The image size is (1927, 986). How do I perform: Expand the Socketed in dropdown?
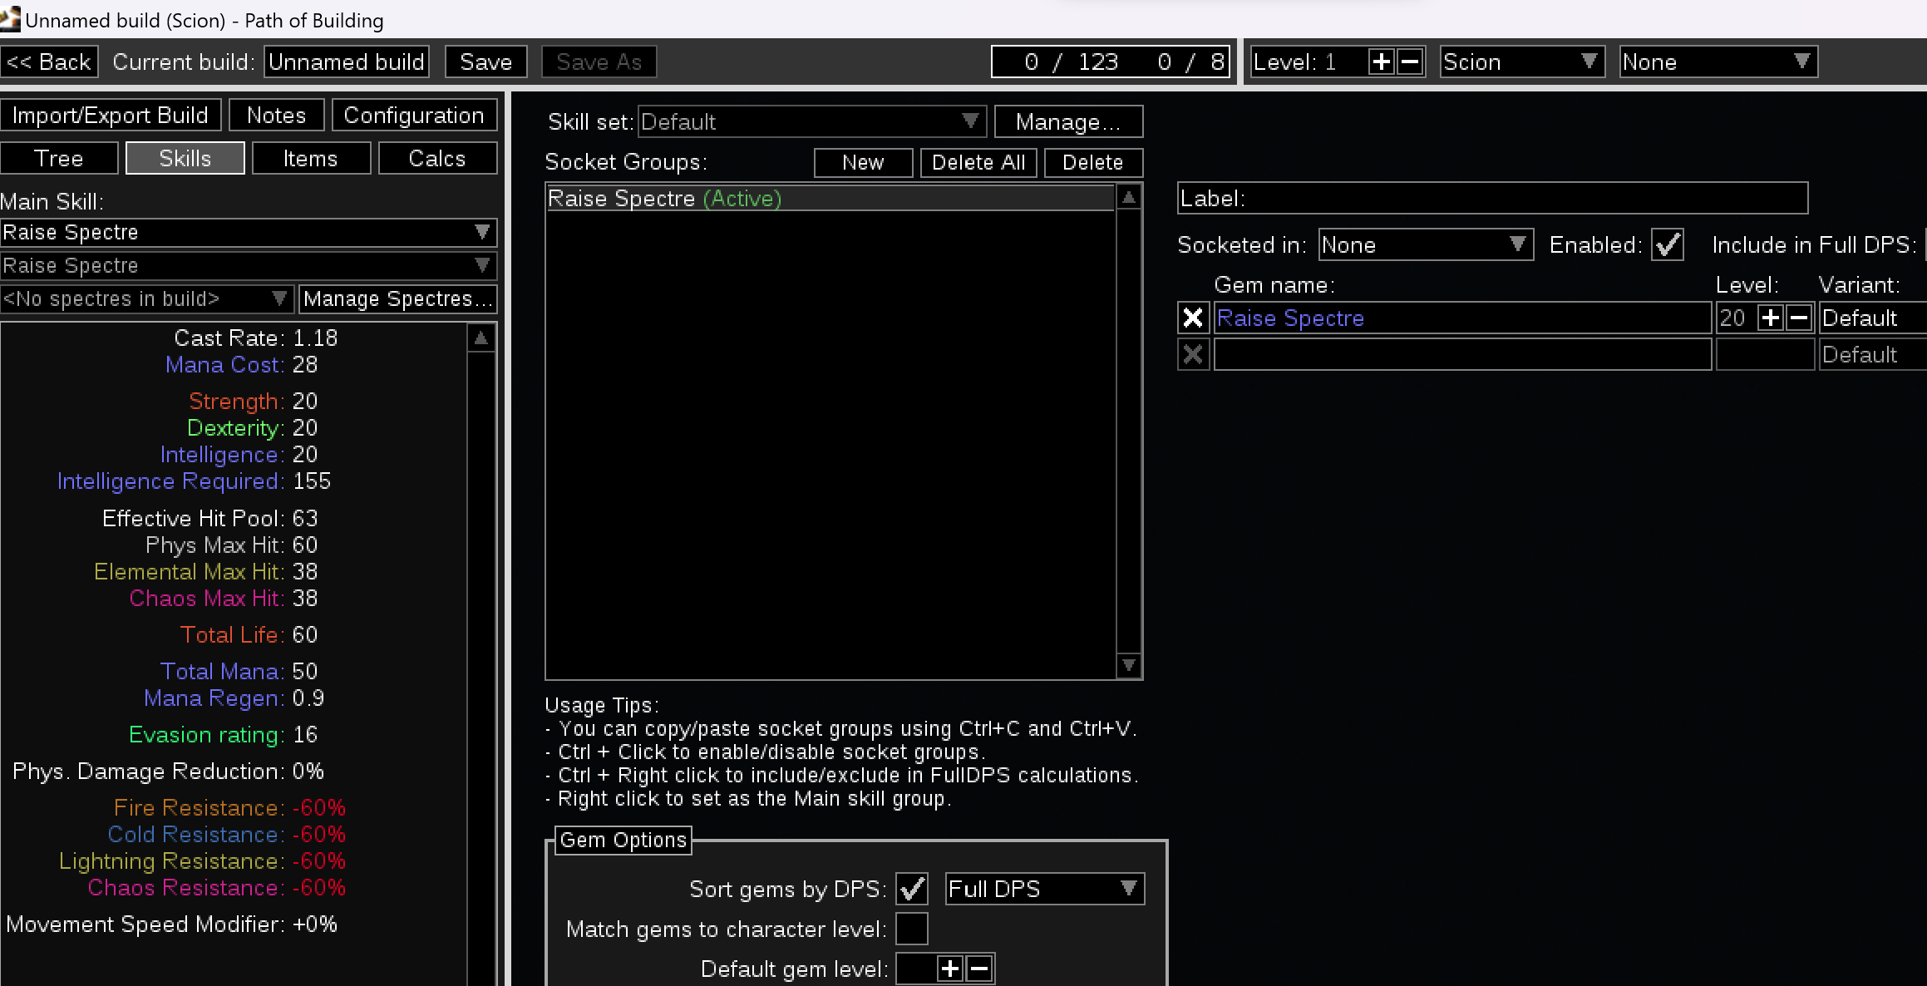1425,245
